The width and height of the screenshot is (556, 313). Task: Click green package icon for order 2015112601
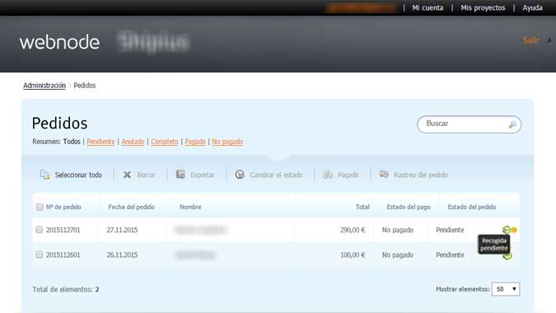pos(507,256)
